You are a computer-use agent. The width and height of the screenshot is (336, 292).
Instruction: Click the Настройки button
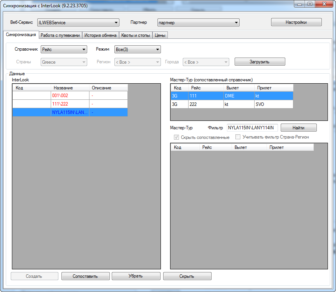296,22
